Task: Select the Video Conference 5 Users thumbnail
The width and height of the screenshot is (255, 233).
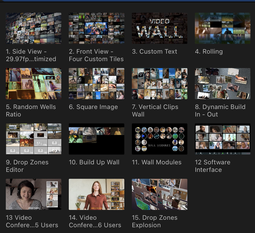Action: tap(34, 194)
